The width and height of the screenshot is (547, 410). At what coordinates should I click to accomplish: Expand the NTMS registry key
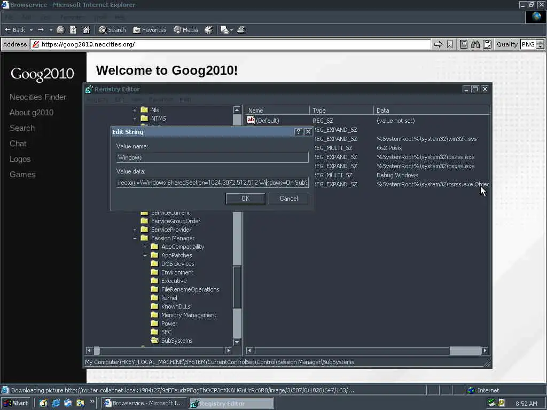[135, 119]
